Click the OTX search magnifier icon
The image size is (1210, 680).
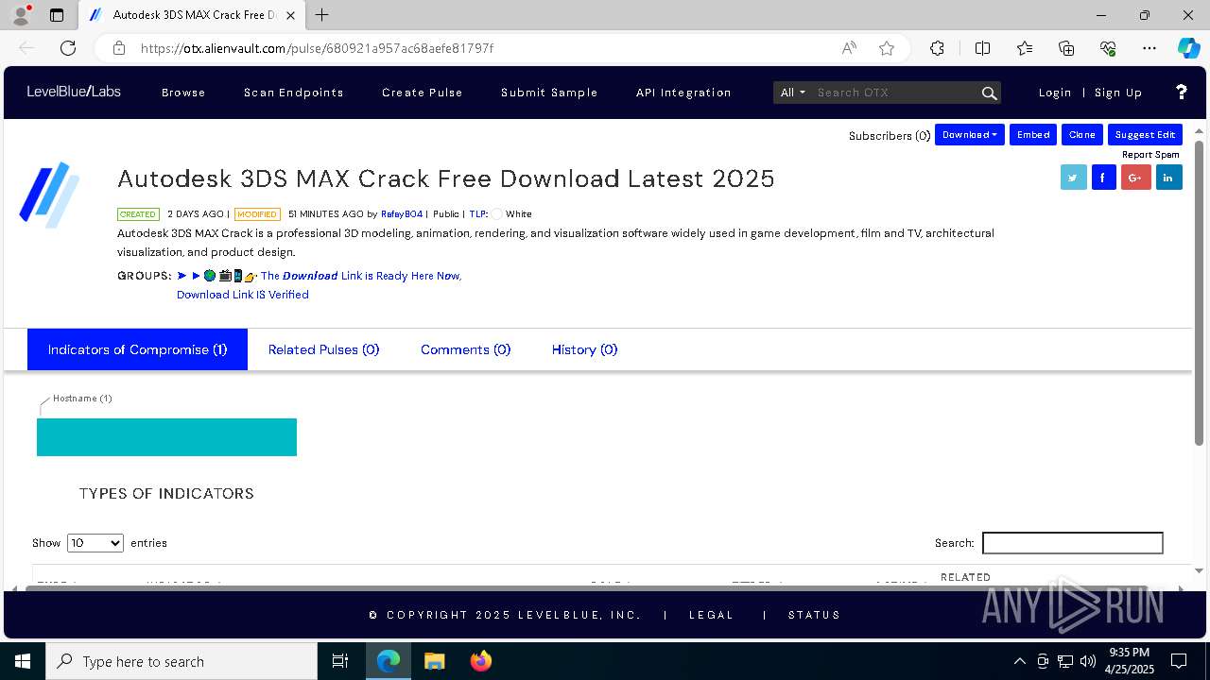coord(990,93)
